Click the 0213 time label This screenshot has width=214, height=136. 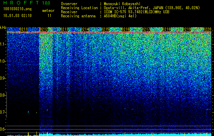pos(64,29)
